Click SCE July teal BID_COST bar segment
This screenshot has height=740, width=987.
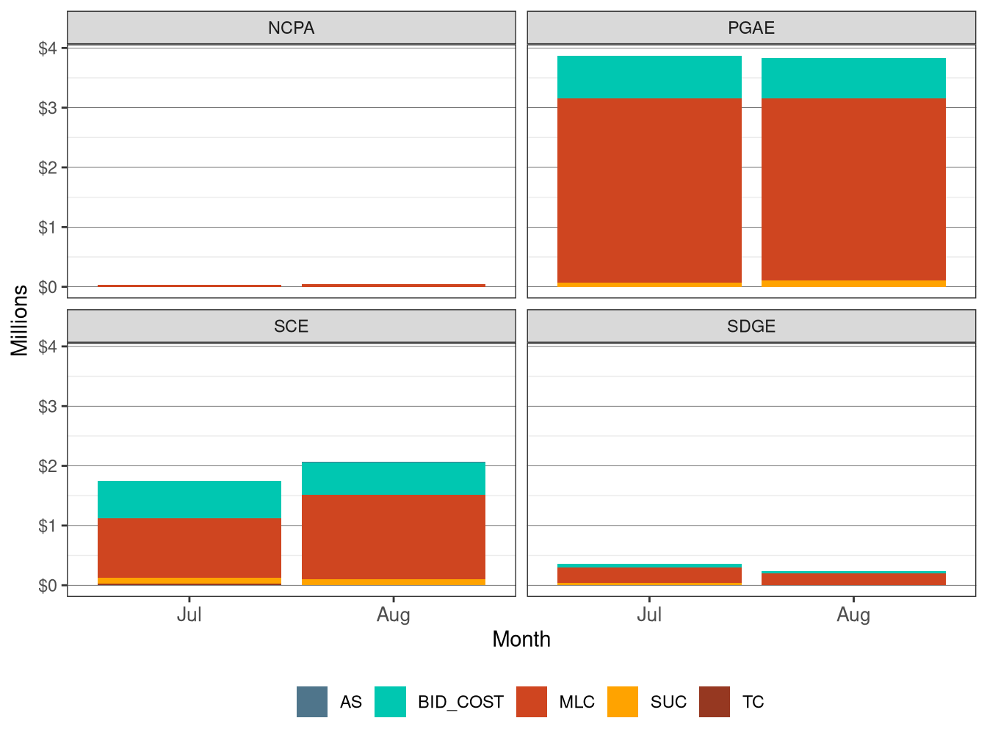pyautogui.click(x=189, y=499)
